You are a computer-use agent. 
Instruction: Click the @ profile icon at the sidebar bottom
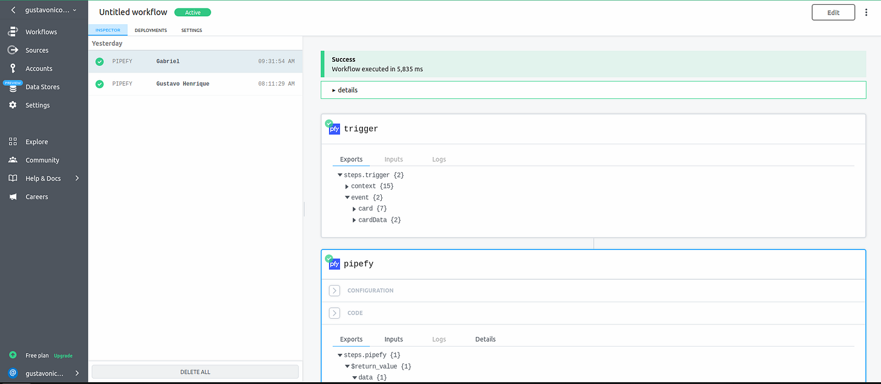13,373
